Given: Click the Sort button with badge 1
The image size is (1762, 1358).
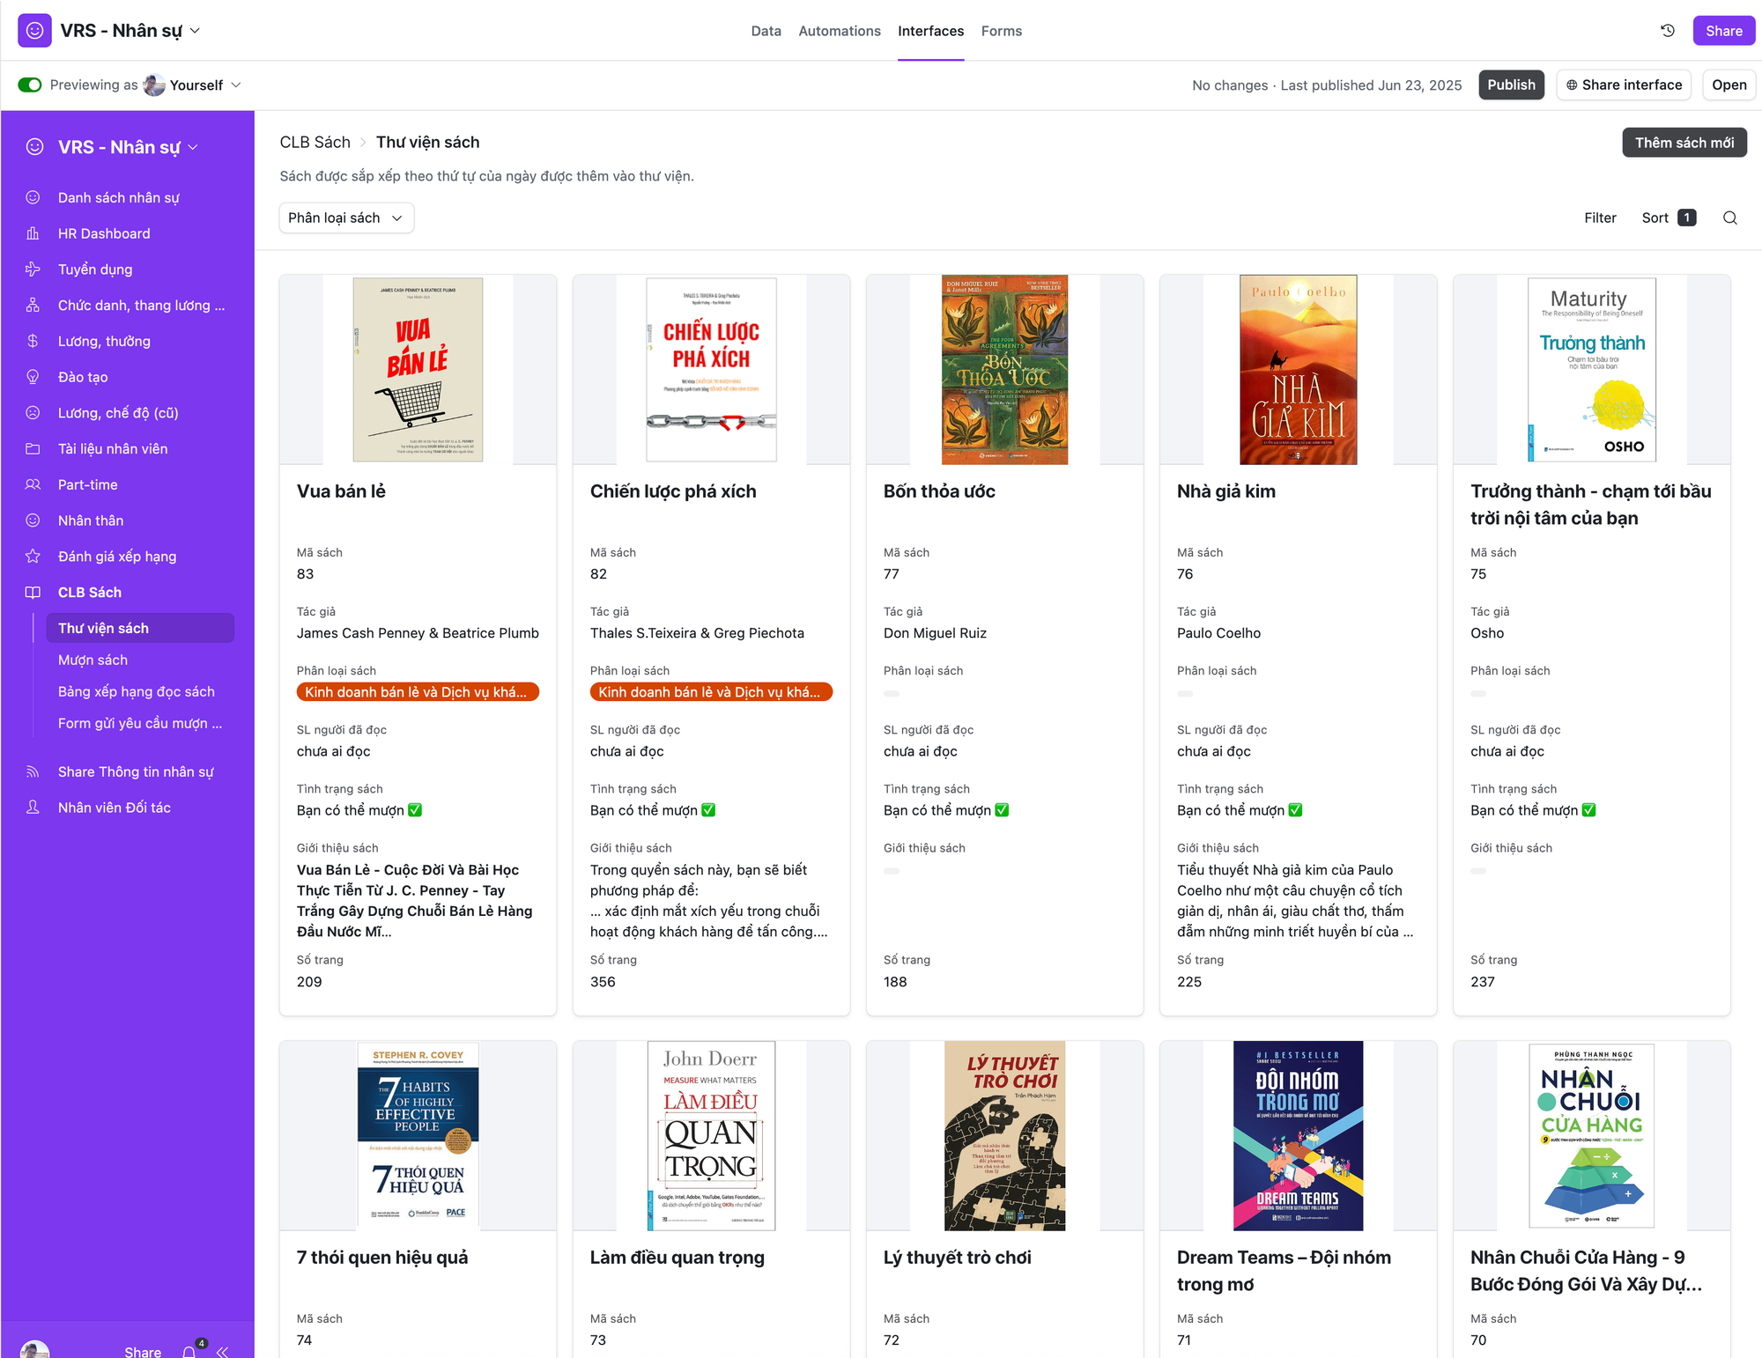Looking at the screenshot, I should (1669, 218).
